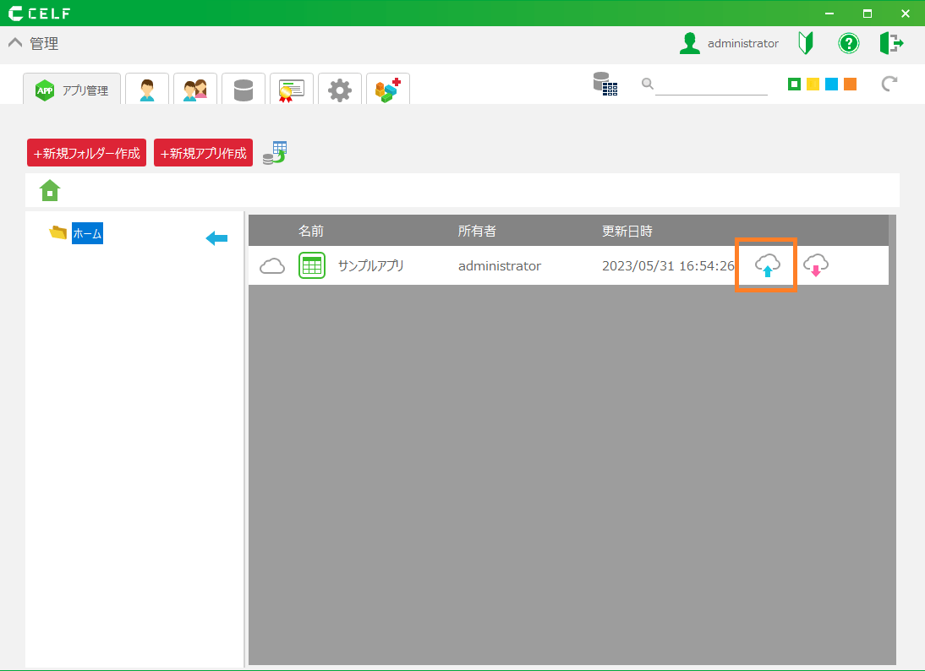Select the orange color theme swatch
Image resolution: width=925 pixels, height=671 pixels.
[x=850, y=85]
